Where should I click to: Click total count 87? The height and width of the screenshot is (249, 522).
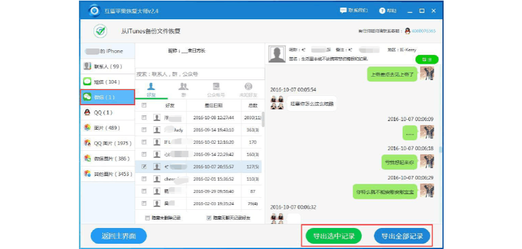click(x=253, y=191)
